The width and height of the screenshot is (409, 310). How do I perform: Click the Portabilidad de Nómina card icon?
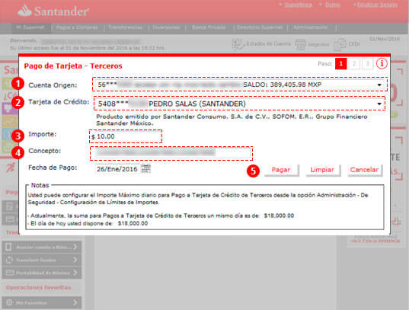point(10,273)
